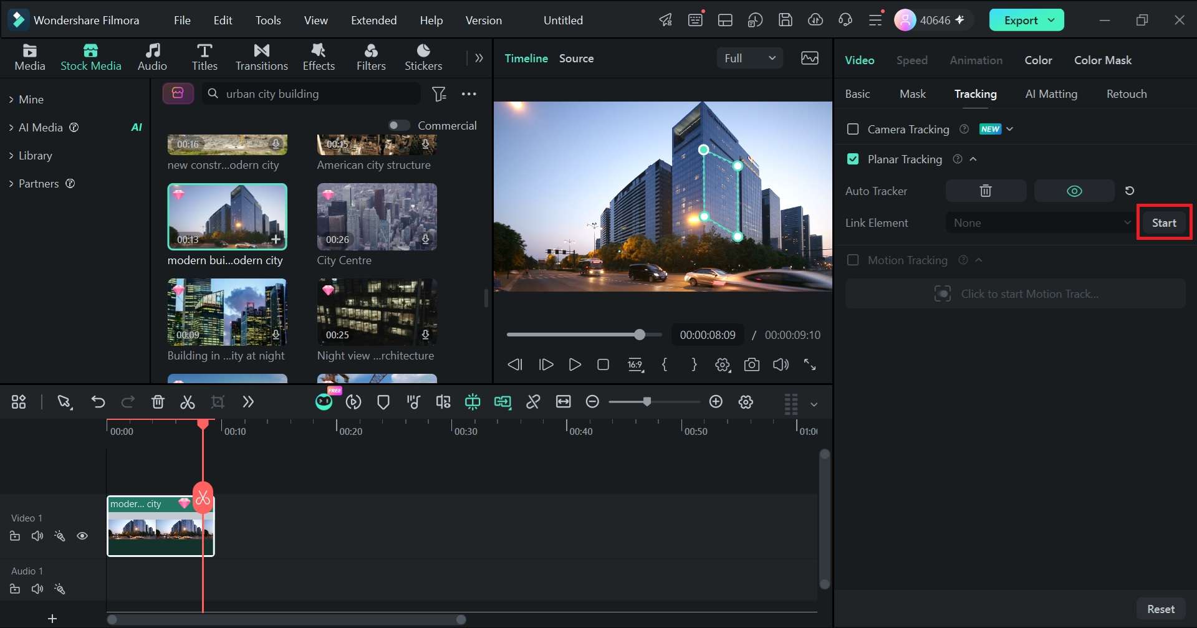Open Export dropdown arrow
The width and height of the screenshot is (1197, 628).
(x=1052, y=20)
